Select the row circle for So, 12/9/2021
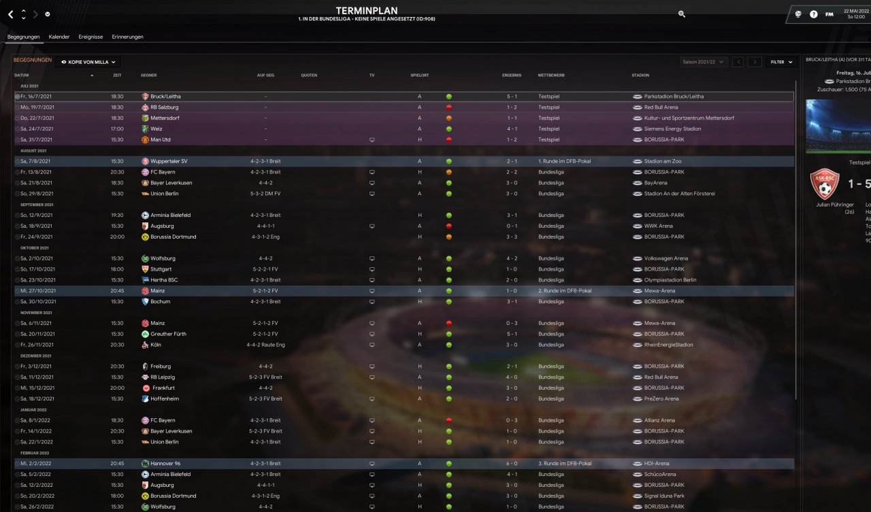This screenshot has height=512, width=871. 17,216
